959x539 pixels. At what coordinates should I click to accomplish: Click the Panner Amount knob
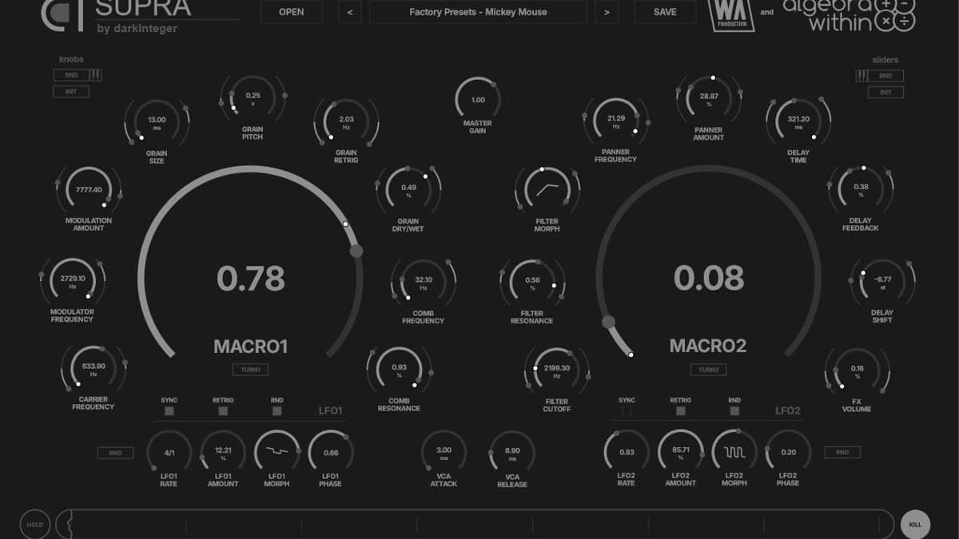click(x=709, y=100)
